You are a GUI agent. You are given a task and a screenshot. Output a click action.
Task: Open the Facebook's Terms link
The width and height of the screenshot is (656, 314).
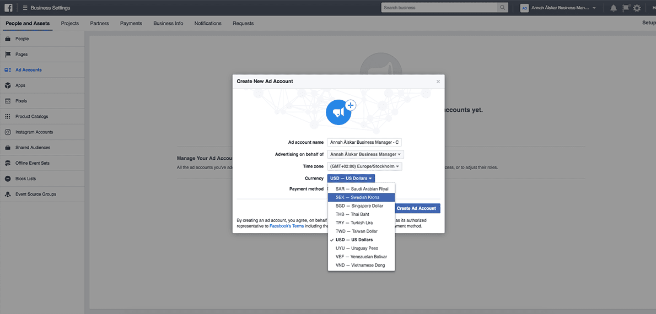click(287, 226)
